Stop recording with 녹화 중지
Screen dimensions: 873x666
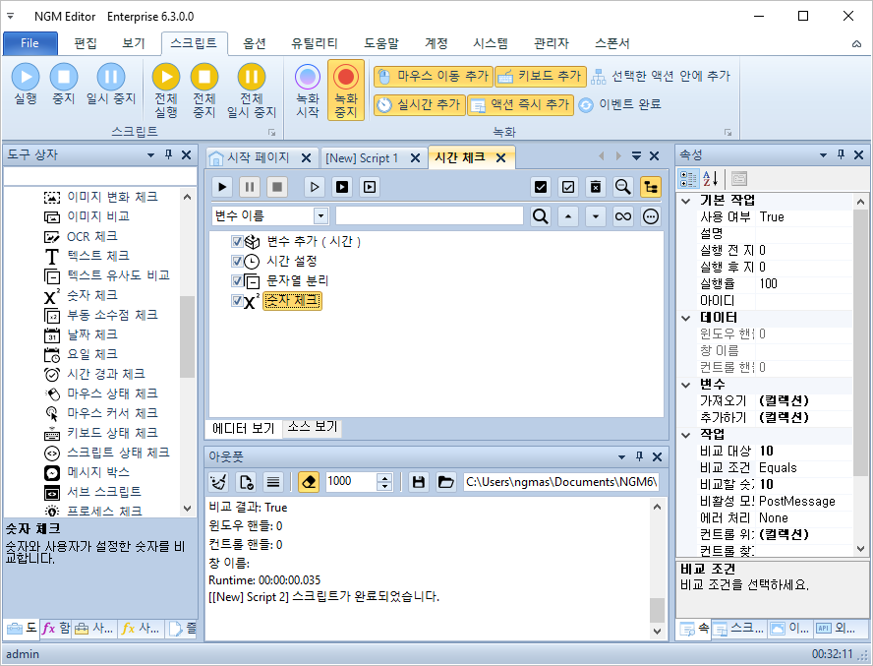(x=346, y=91)
